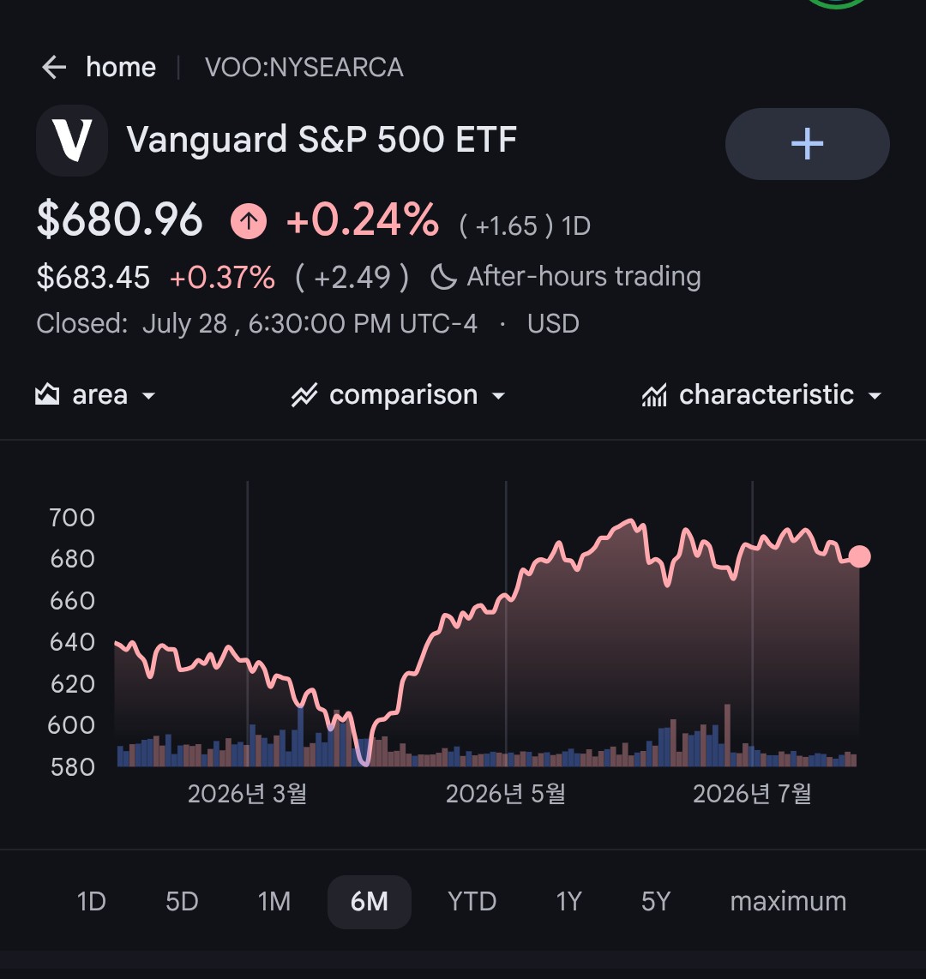926x979 pixels.
Task: Switch to YTD range
Action: coord(472,902)
